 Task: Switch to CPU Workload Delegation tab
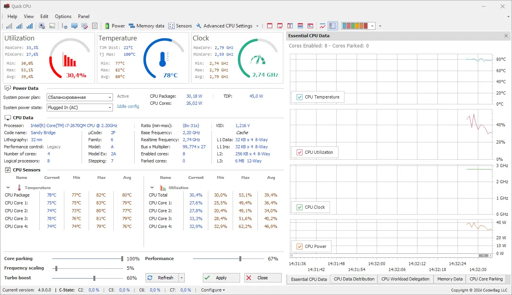405,279
